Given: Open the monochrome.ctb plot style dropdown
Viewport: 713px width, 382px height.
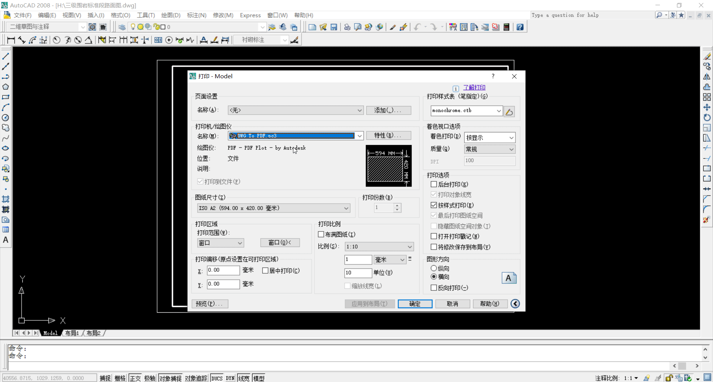Looking at the screenshot, I should [x=466, y=111].
